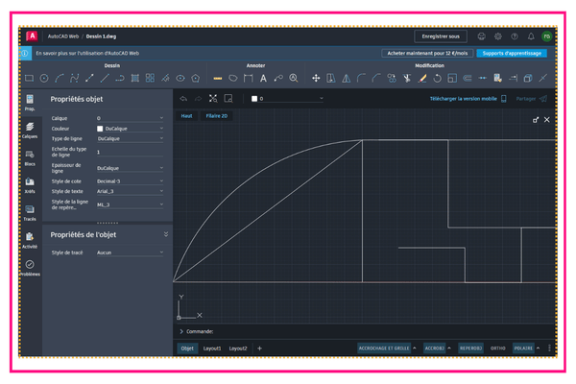Choose the Revision cloud tool

coord(233,79)
